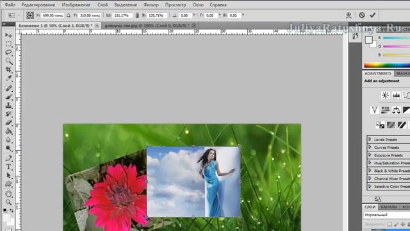Select the Rectangular Marquee tool
410x231 pixels.
pyautogui.click(x=8, y=44)
